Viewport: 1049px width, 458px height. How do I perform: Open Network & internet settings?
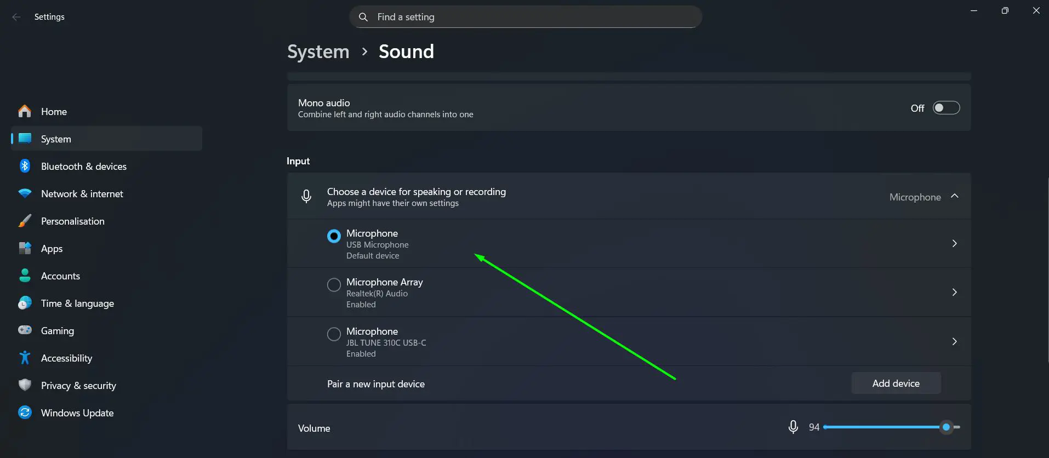pos(82,193)
